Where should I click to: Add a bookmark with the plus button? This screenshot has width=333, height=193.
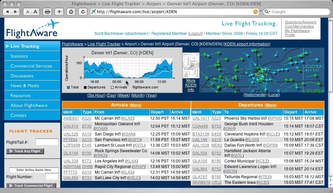click(x=59, y=12)
